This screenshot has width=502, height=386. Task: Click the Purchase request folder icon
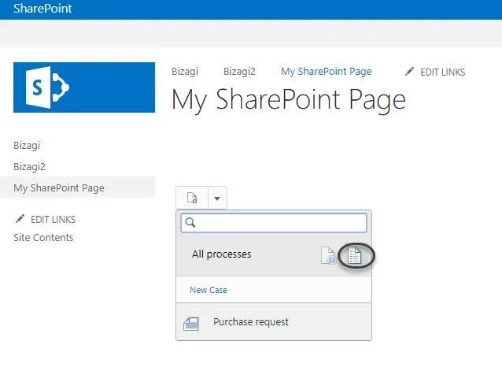pyautogui.click(x=191, y=324)
